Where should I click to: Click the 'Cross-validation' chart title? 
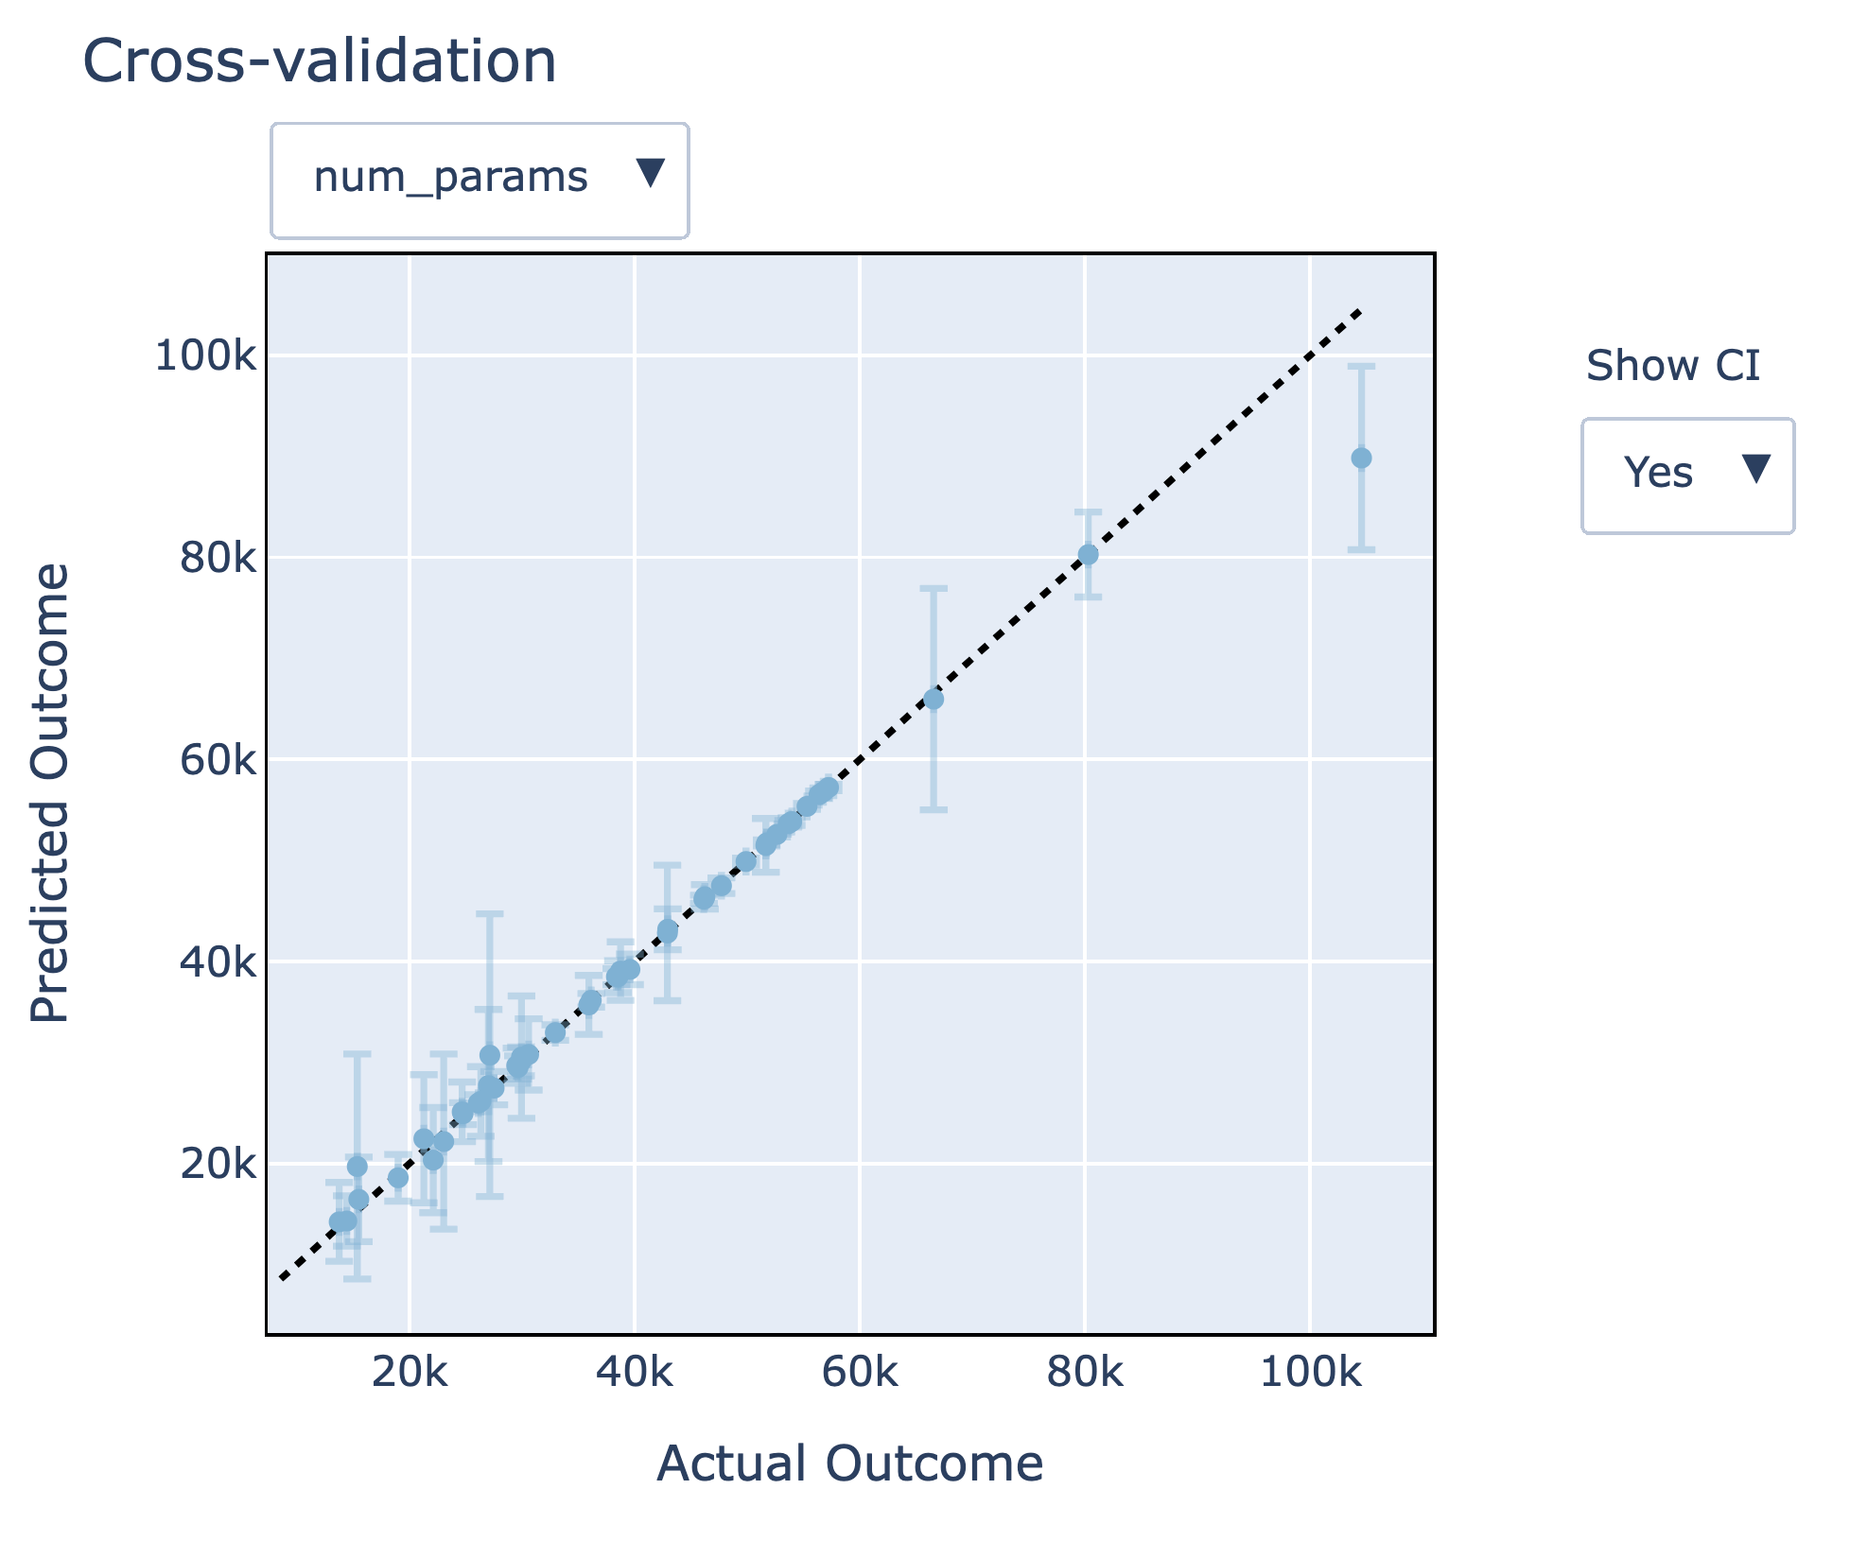pos(320,62)
